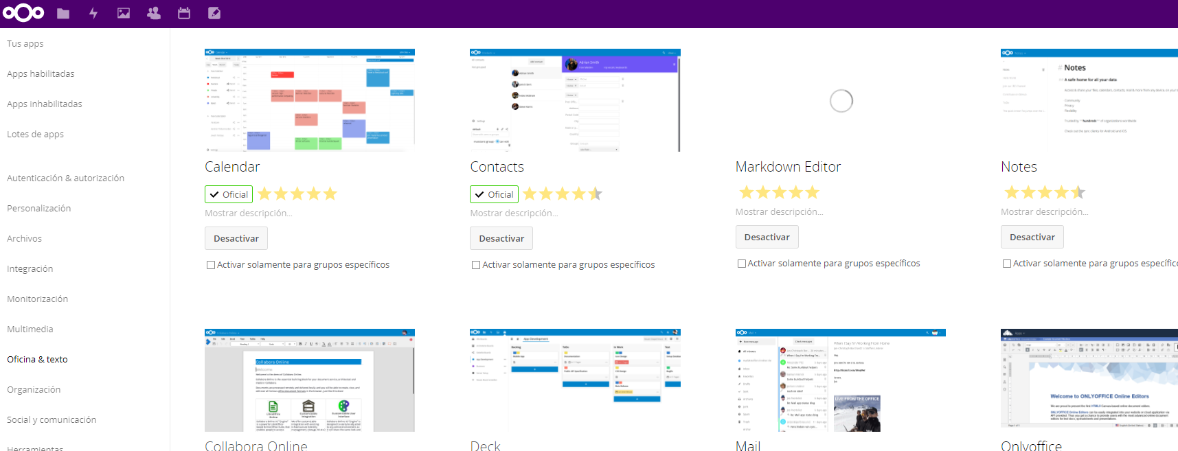
Task: Click Oficial badge under Calendar
Action: (x=229, y=194)
